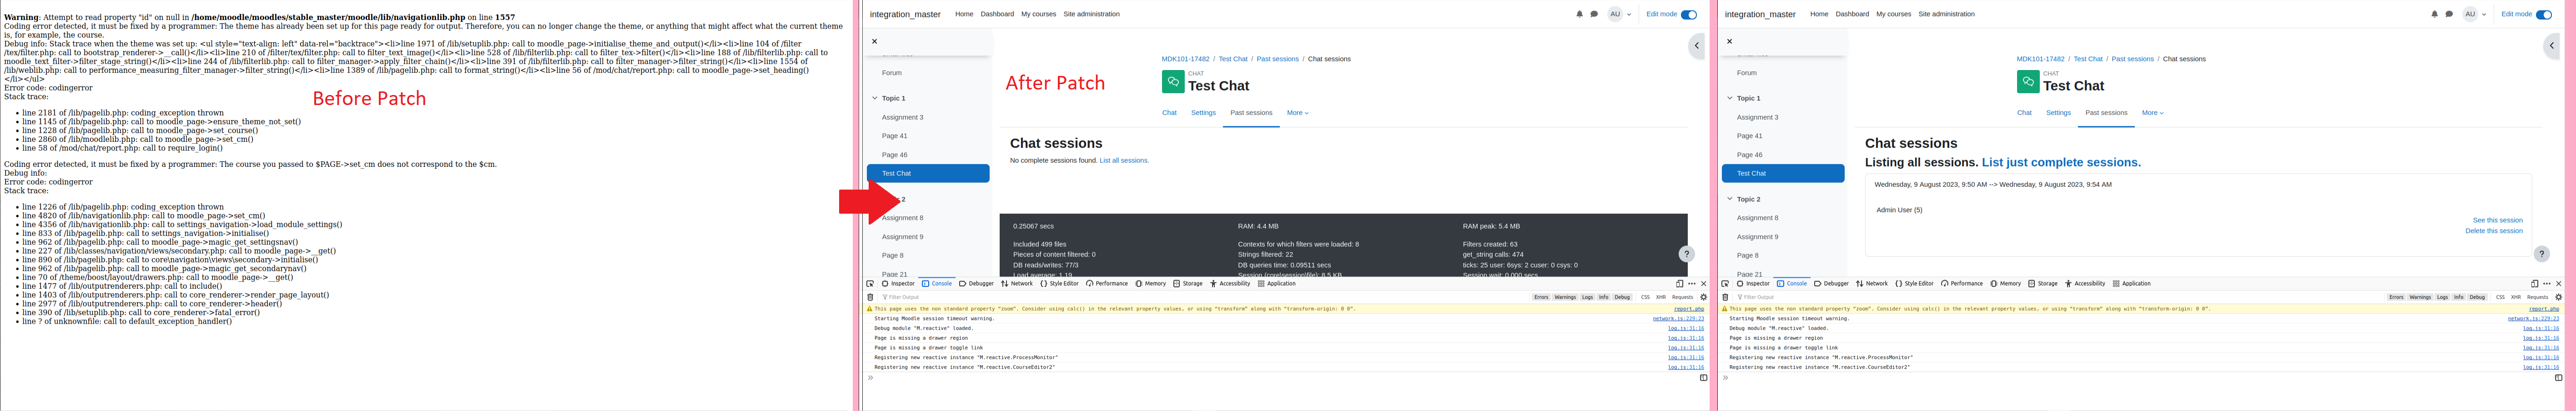
Task: Click See this session link
Action: tap(2497, 220)
